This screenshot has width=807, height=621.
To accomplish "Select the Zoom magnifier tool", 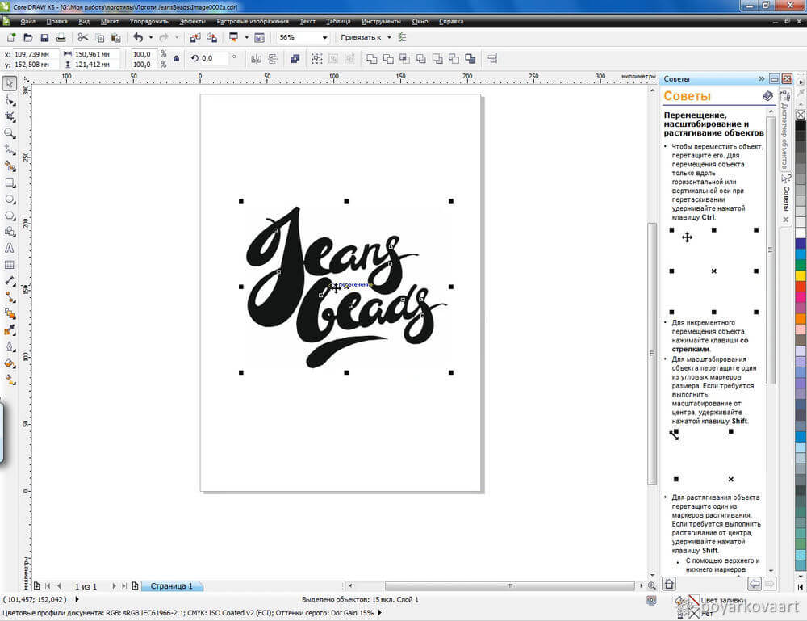I will [x=10, y=133].
